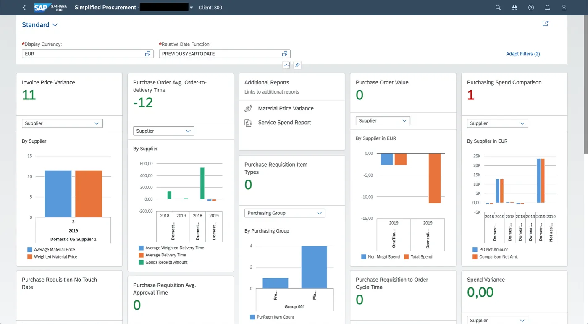Click the Total Spend legend swatch

click(x=407, y=257)
